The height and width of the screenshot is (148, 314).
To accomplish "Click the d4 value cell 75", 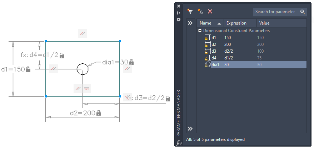I will (x=259, y=58).
